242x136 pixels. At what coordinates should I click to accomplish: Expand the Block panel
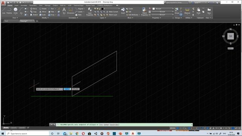click(130, 18)
